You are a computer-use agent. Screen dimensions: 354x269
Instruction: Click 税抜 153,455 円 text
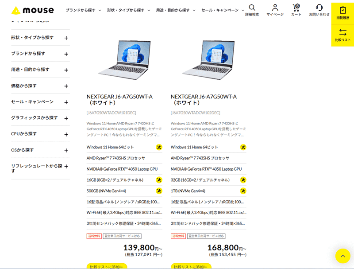point(228,255)
